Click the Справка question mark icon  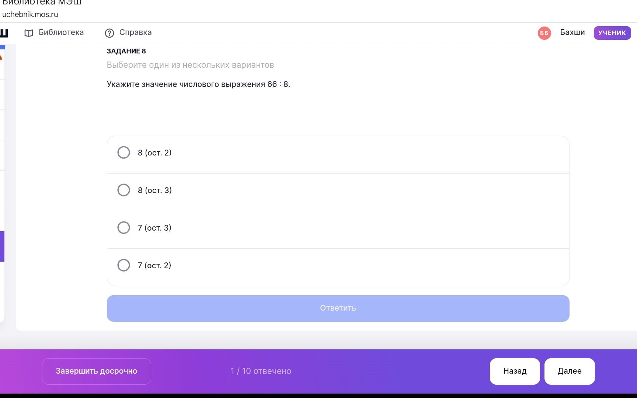coord(109,33)
